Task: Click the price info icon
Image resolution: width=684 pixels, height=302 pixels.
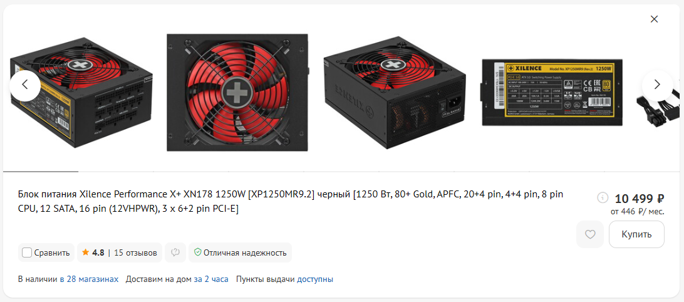Action: point(603,198)
